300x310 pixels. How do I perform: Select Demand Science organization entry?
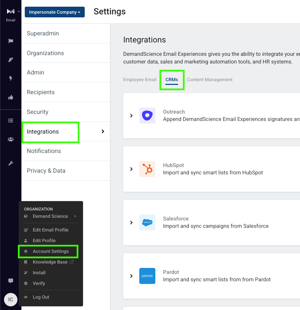(50, 216)
